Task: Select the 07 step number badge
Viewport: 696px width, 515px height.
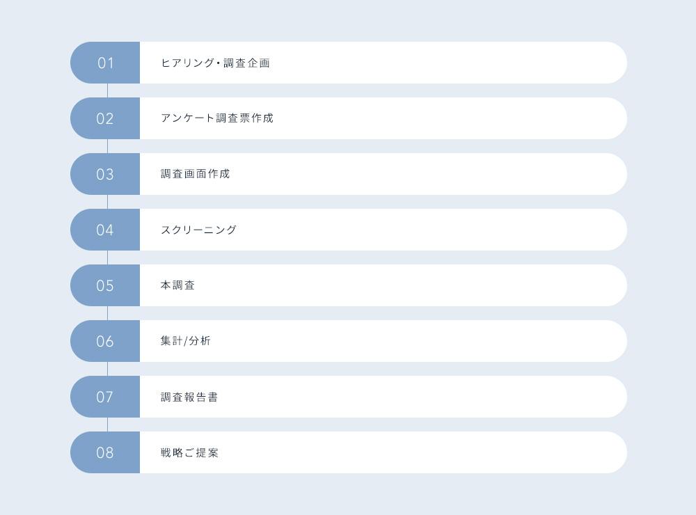Action: pos(105,397)
